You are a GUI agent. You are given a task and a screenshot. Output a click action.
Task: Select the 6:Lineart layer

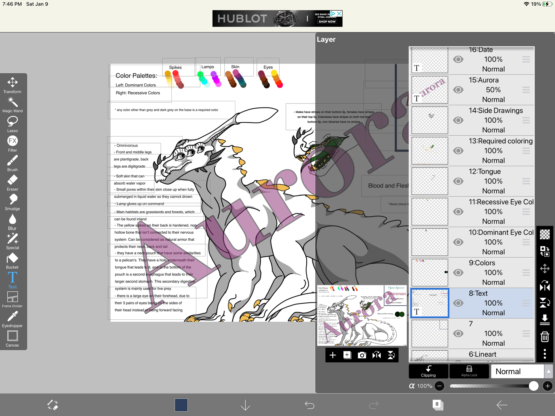(472, 355)
